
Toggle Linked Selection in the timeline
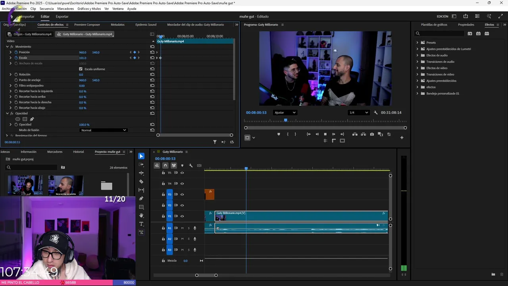click(174, 166)
